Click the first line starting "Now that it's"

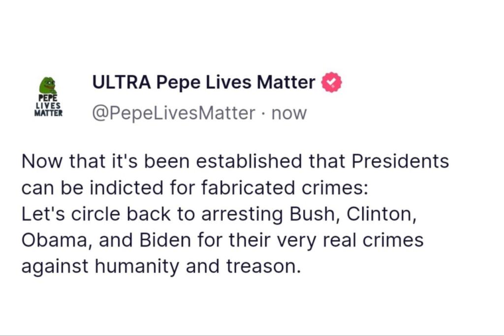235,161
